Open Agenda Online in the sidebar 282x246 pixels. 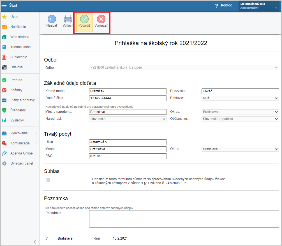point(21,153)
